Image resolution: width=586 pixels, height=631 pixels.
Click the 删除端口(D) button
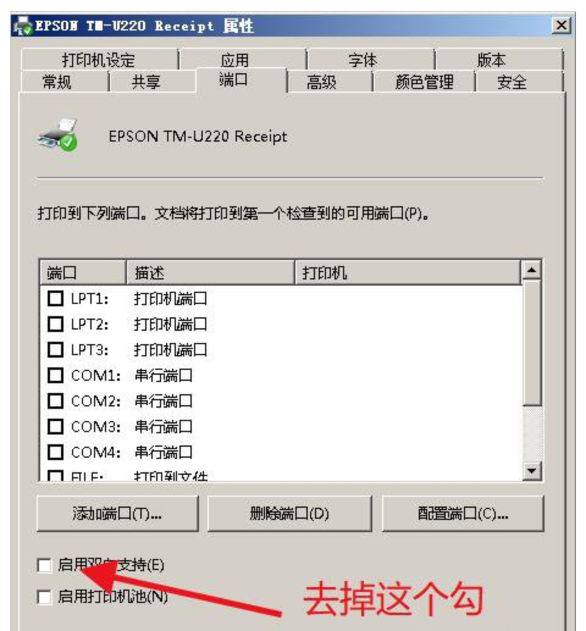[x=290, y=514]
